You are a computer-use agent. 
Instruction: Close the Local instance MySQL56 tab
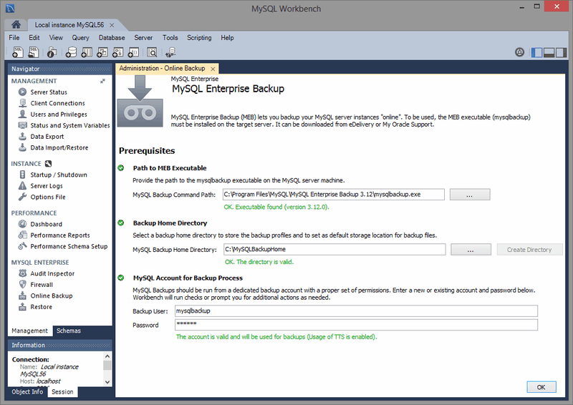pyautogui.click(x=112, y=25)
